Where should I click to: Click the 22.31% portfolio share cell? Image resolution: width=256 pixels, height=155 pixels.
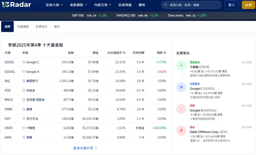click(x=120, y=62)
